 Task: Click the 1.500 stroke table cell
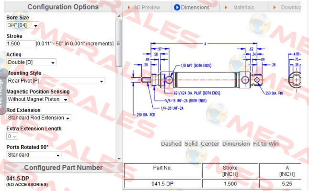click(230, 184)
